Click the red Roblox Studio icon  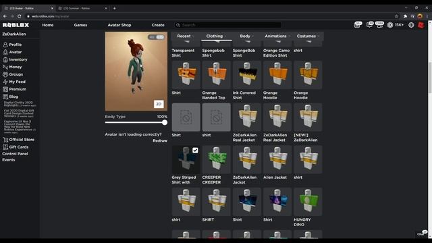pyautogui.click(x=421, y=25)
